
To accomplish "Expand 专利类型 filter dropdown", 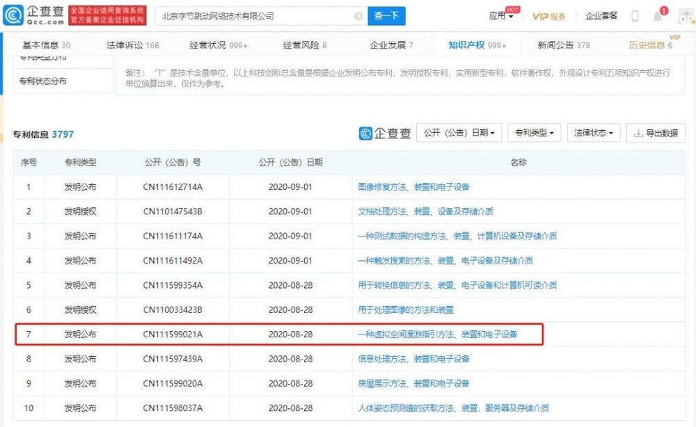I will [535, 133].
